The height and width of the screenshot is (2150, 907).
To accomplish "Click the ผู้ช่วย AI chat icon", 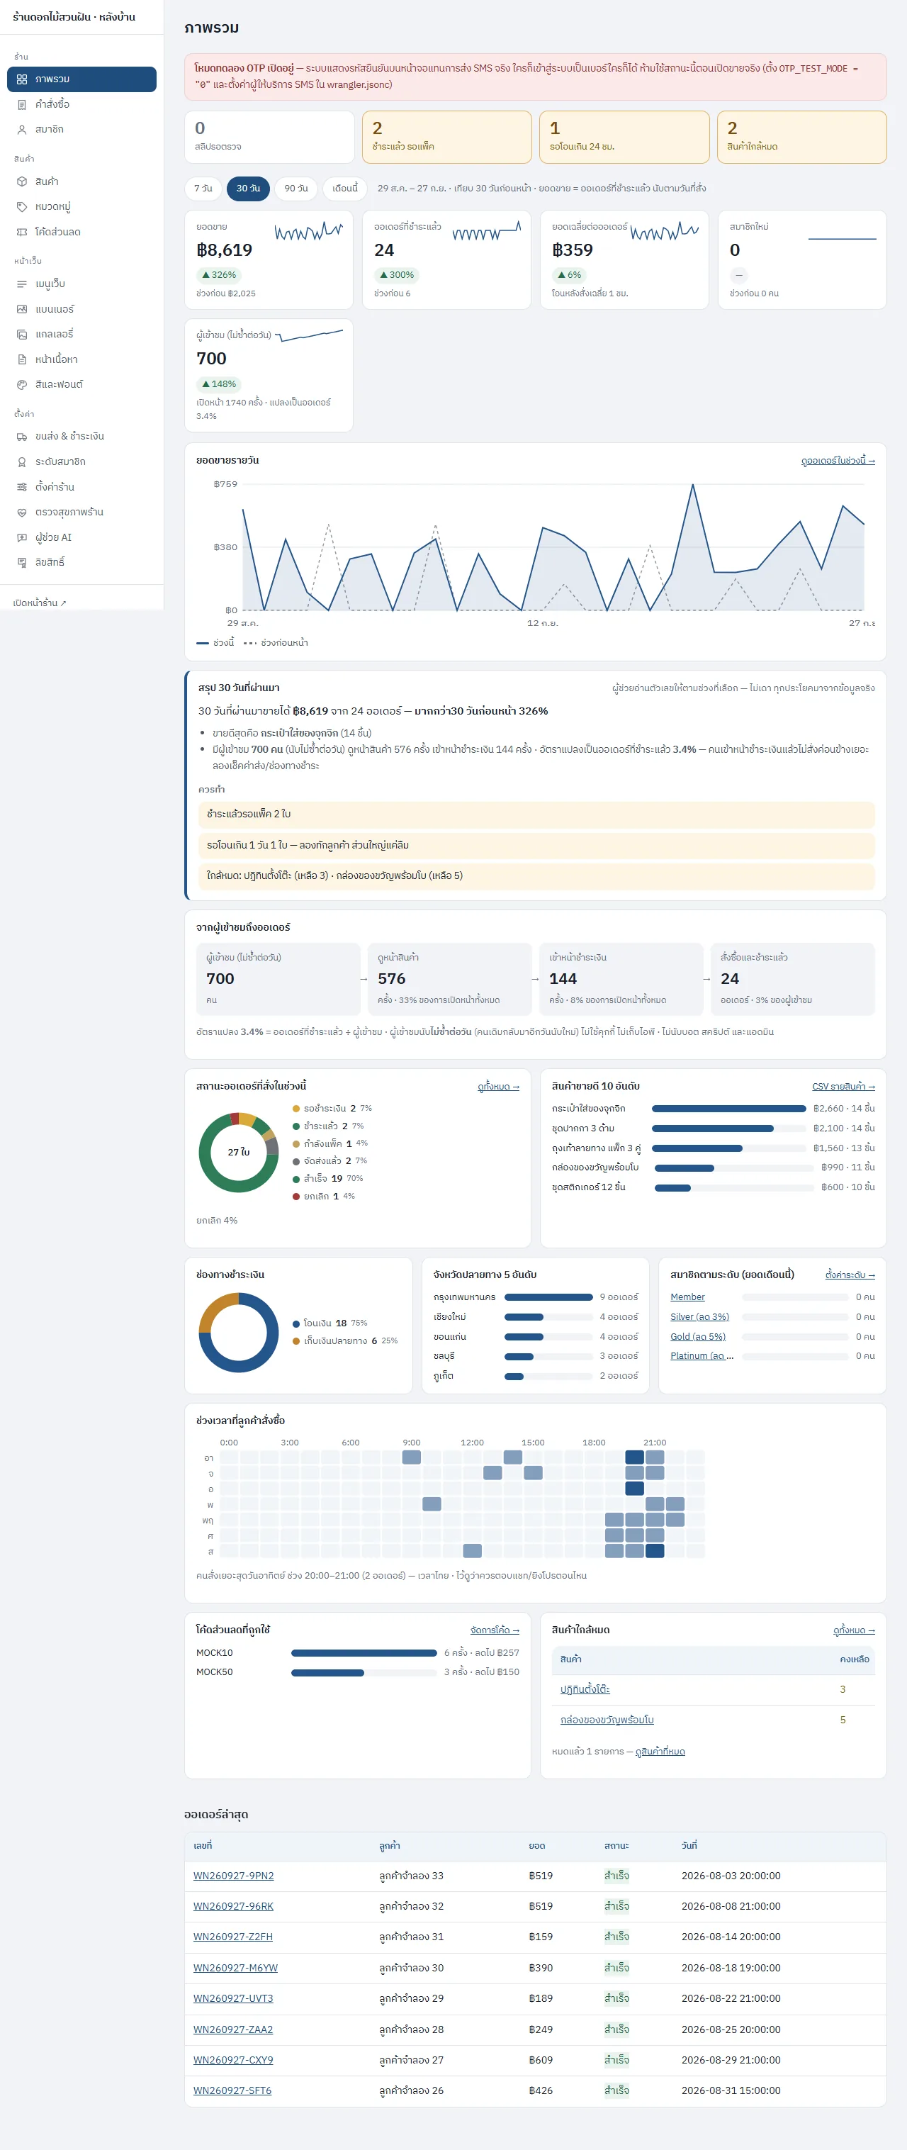I will 22,537.
